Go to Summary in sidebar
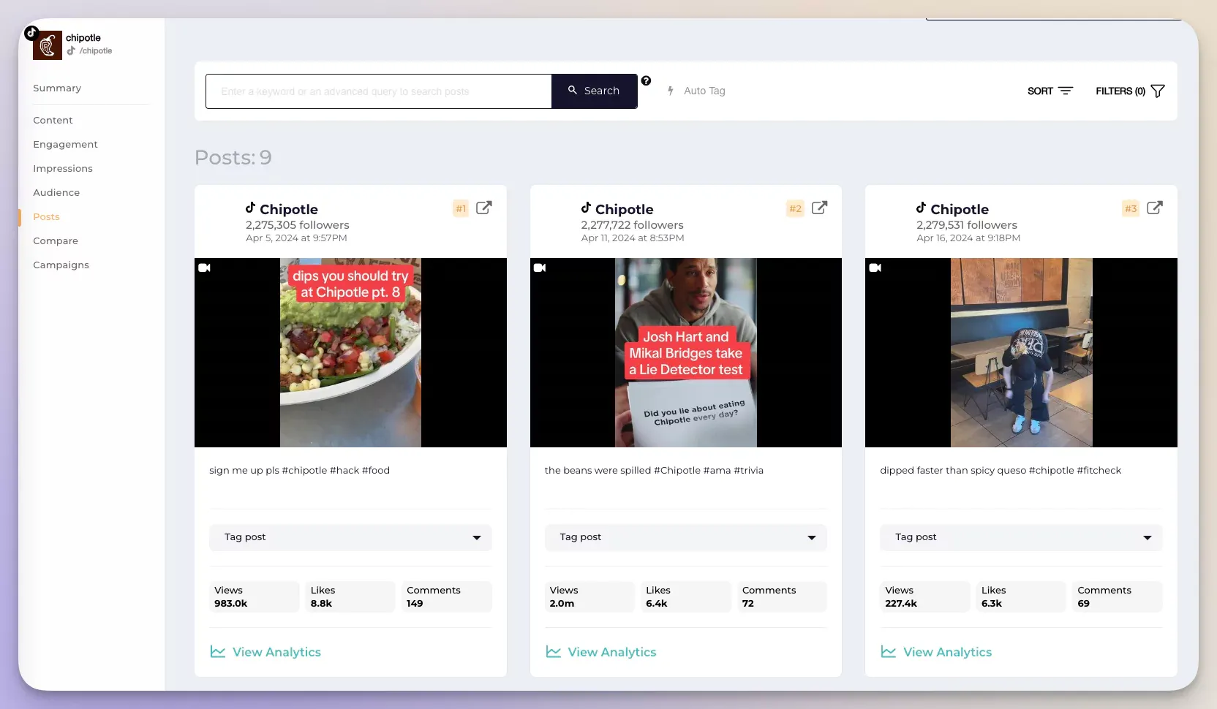Viewport: 1217px width, 709px height. pyautogui.click(x=57, y=88)
